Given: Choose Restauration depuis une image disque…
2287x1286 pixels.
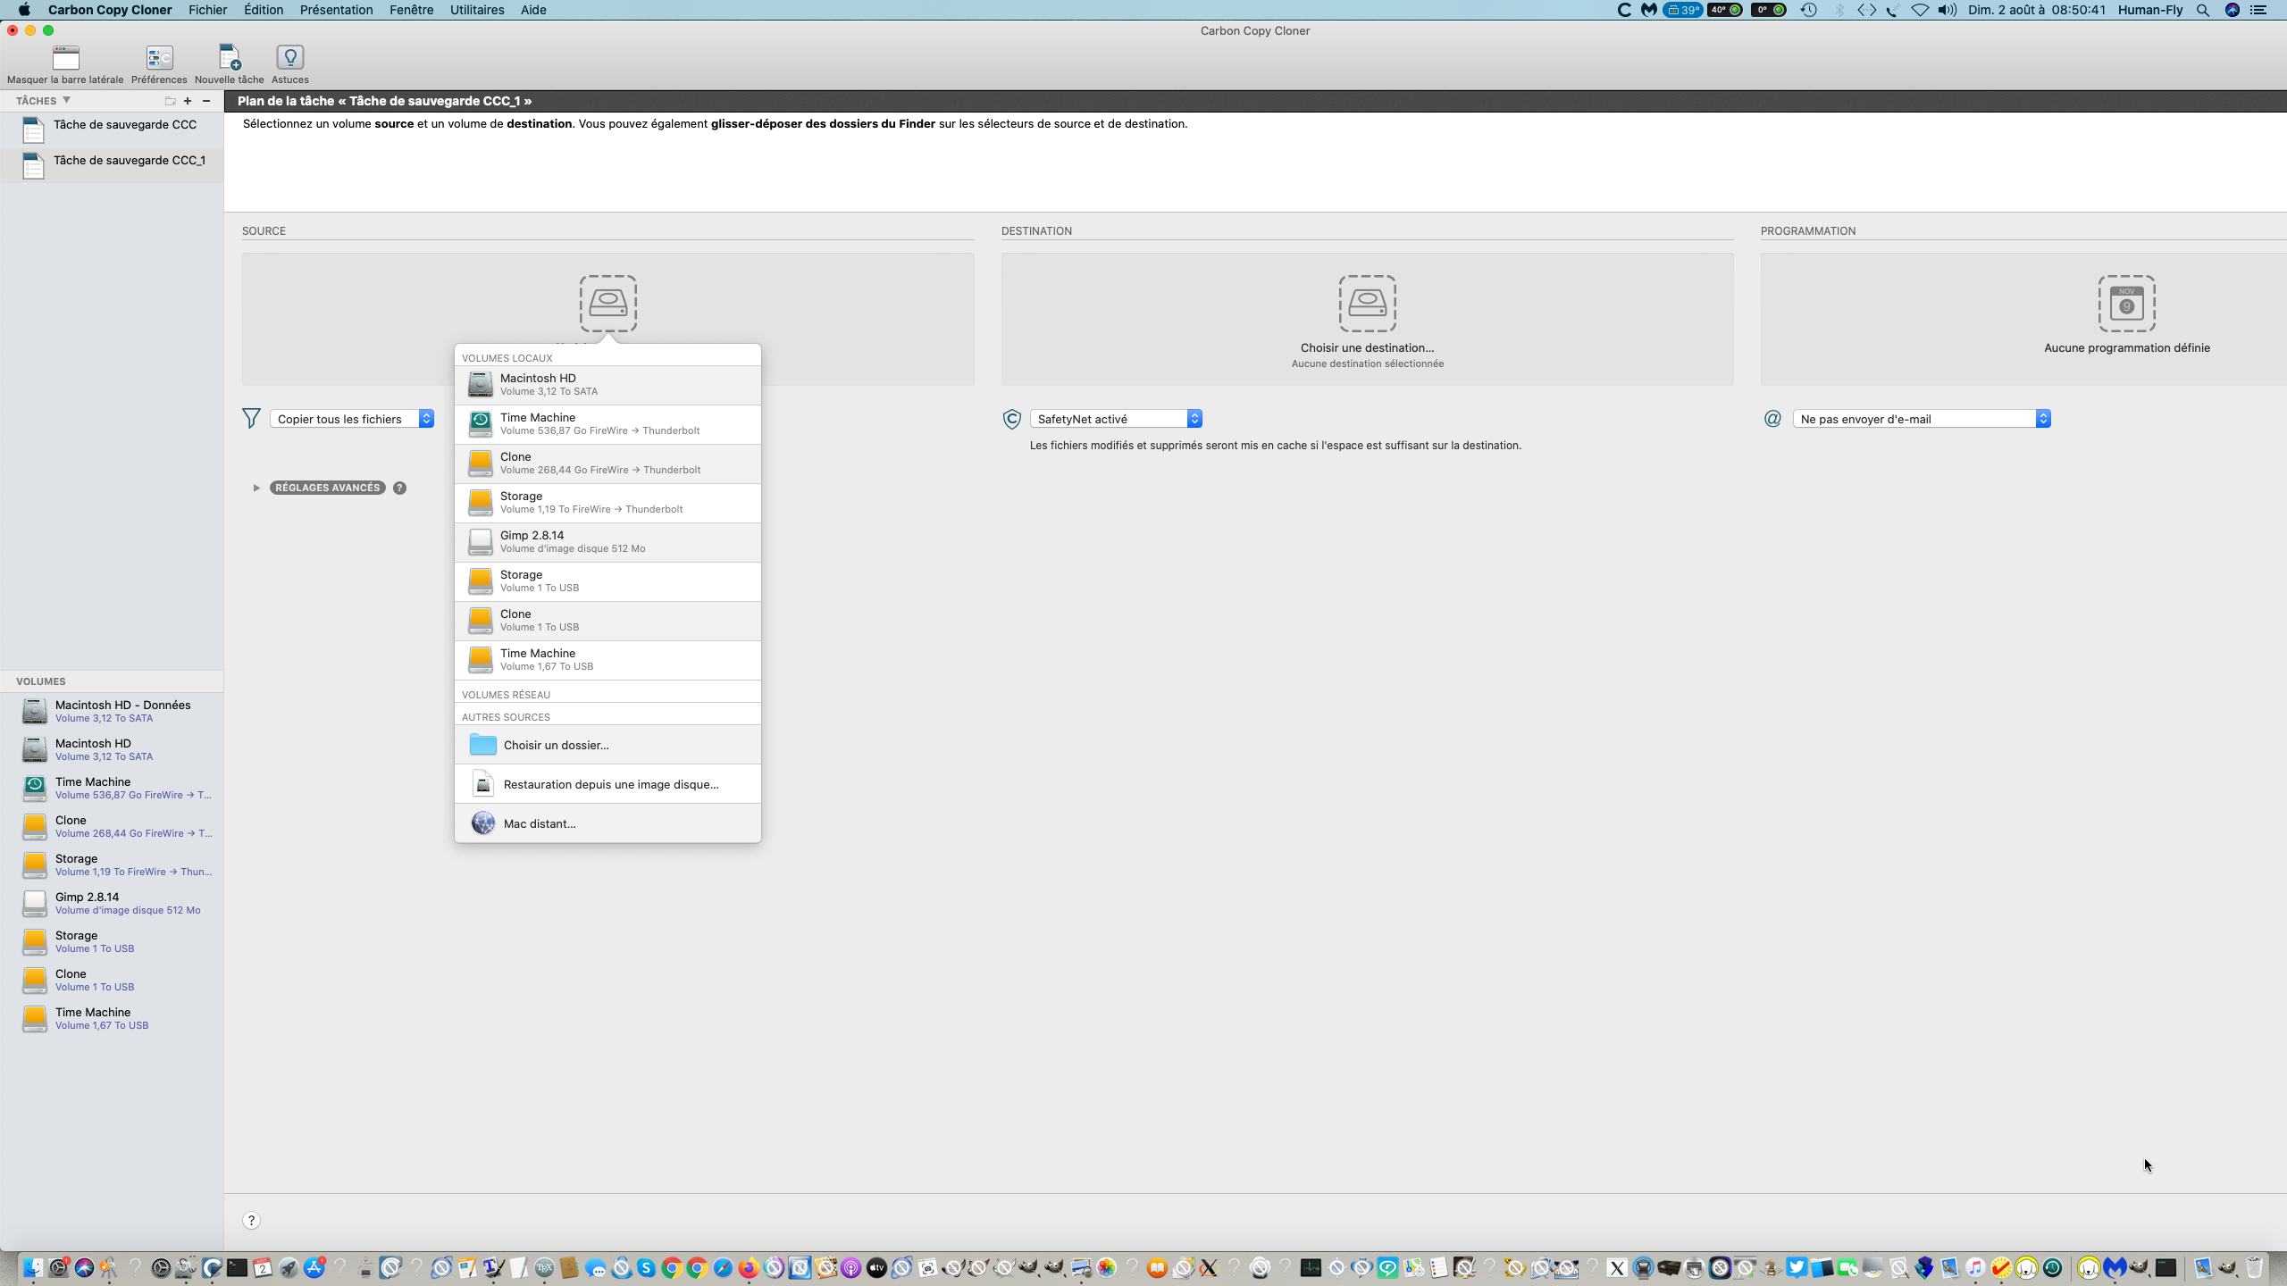Looking at the screenshot, I should pos(607,784).
